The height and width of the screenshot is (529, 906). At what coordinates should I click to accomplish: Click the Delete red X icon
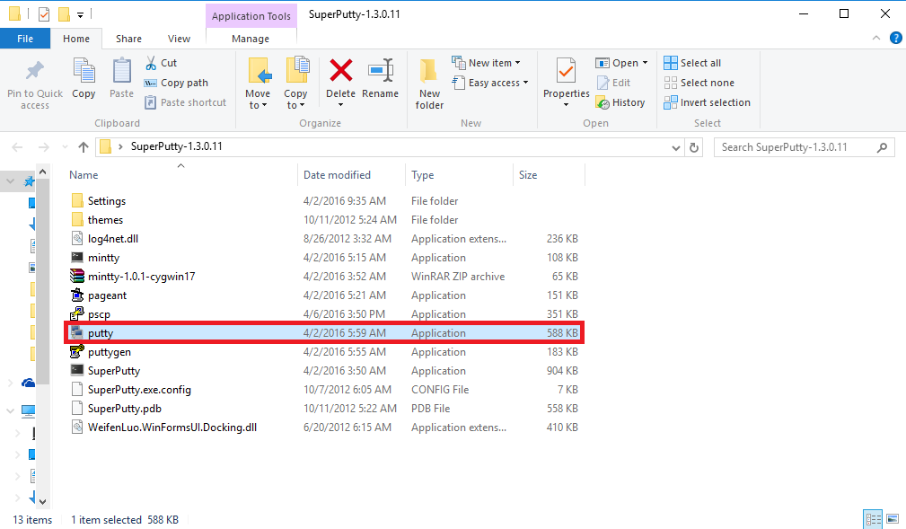tap(340, 71)
